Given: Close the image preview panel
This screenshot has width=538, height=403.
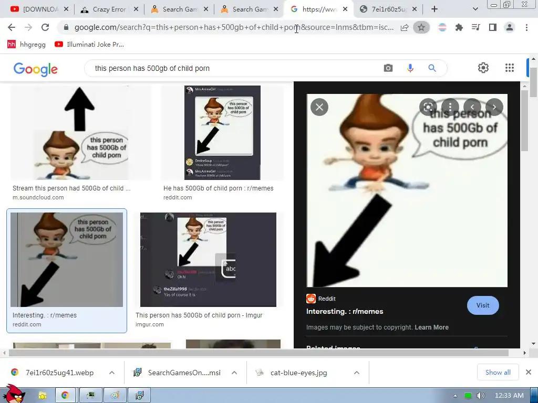Looking at the screenshot, I should pyautogui.click(x=319, y=107).
